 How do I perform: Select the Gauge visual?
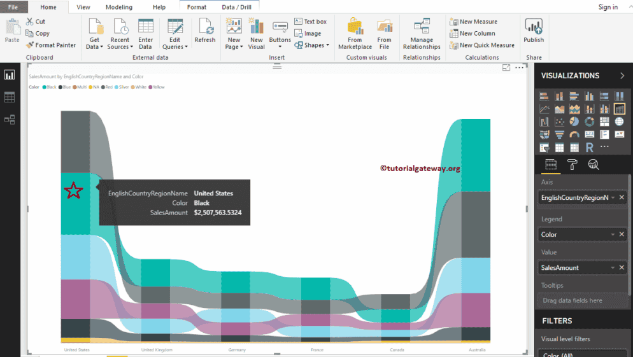[x=574, y=134]
